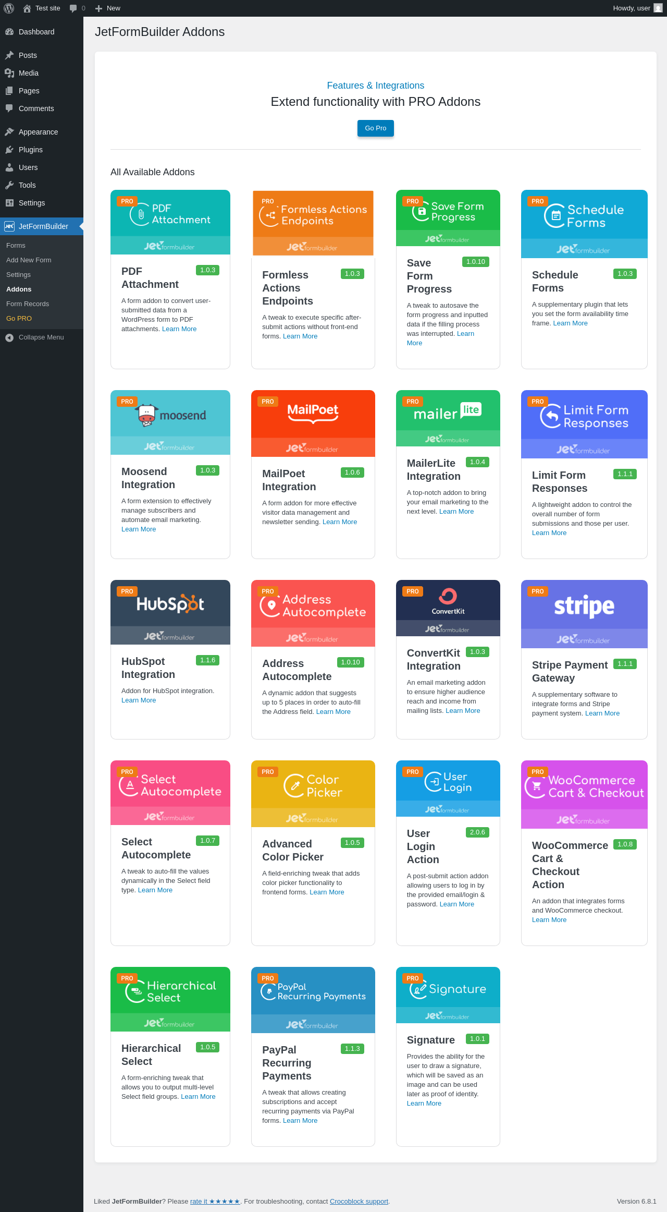The width and height of the screenshot is (667, 1212).
Task: Click the WordPress logo icon
Action: pos(9,8)
